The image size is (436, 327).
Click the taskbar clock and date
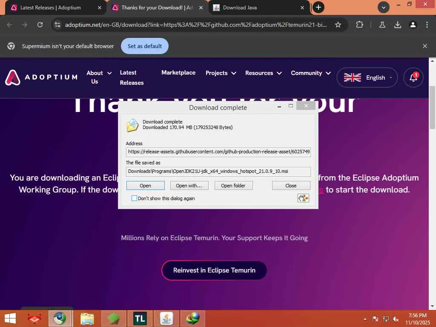click(417, 318)
